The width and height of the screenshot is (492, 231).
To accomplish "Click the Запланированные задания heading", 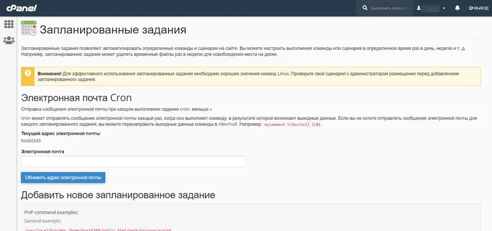I will [113, 30].
